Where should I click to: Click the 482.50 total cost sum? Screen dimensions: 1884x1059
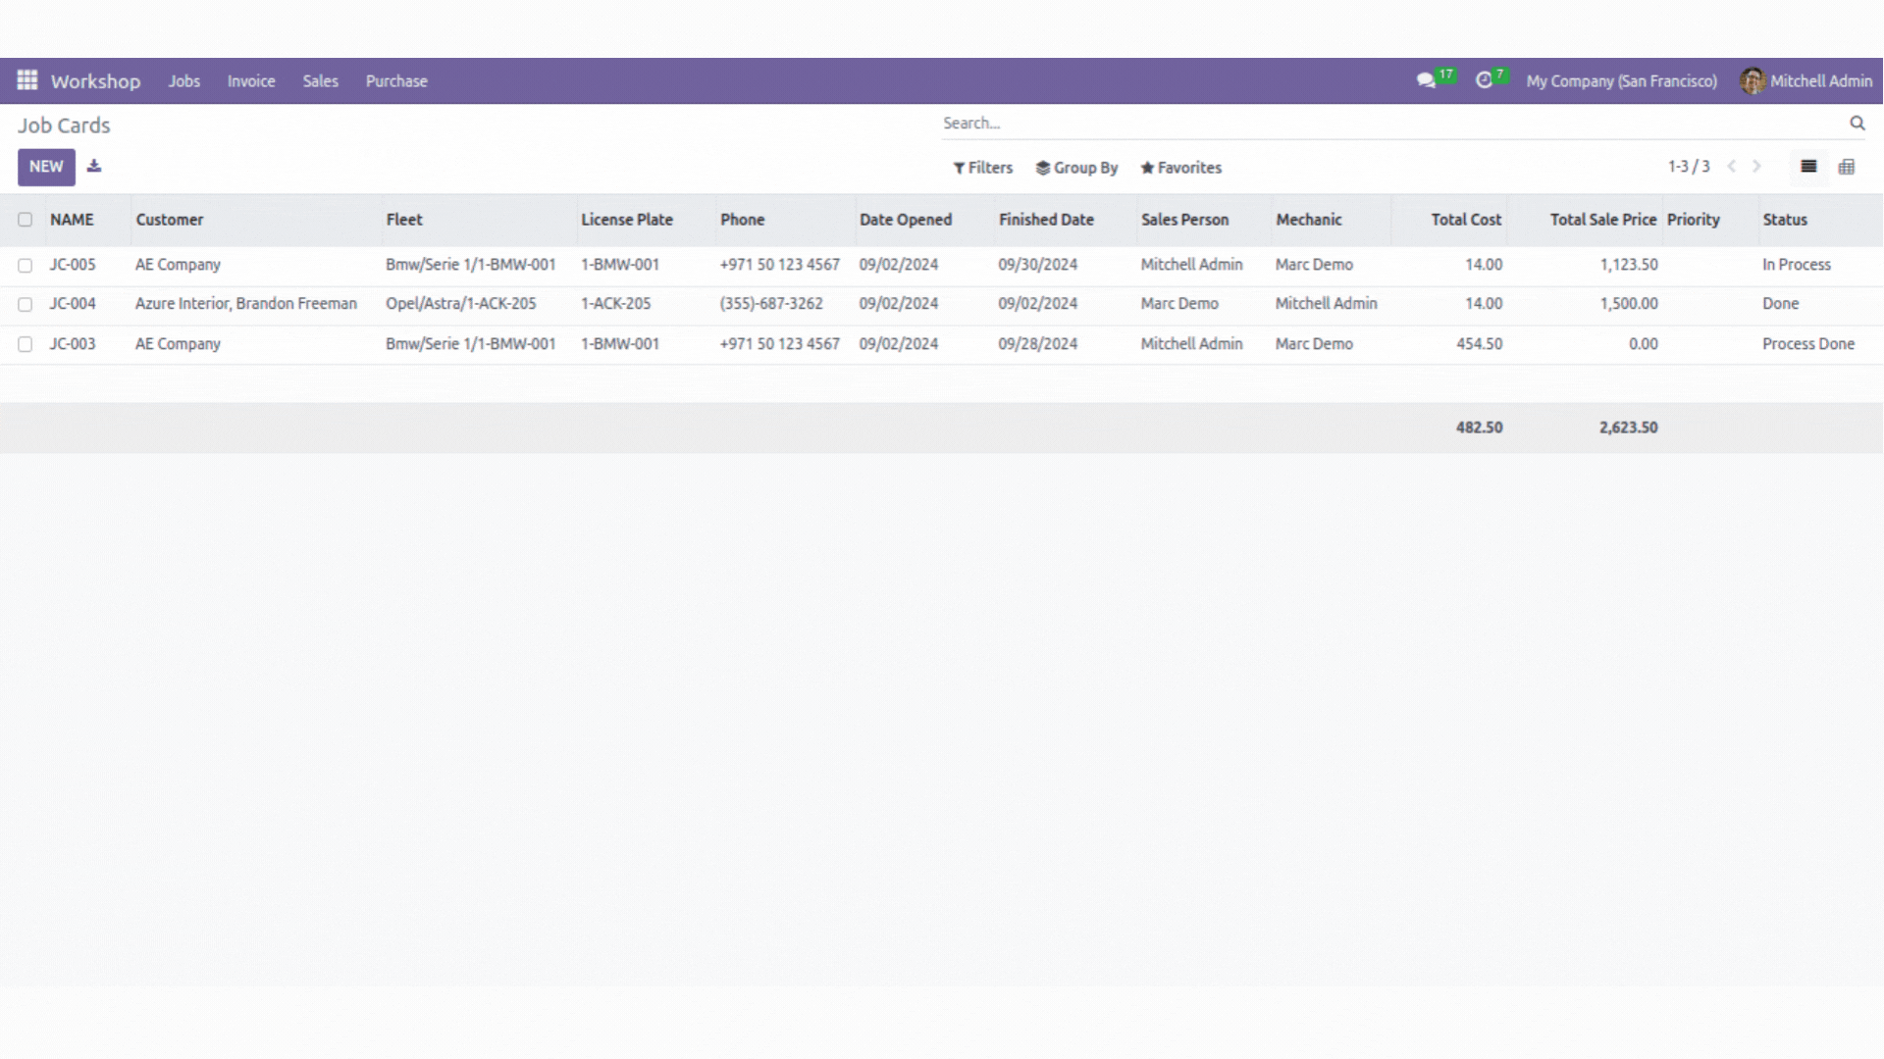point(1480,428)
